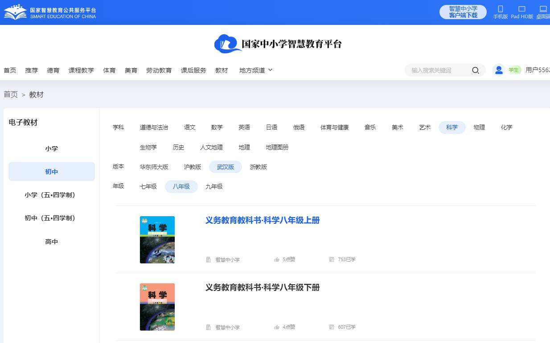Choose 沪教版 edition
Image resolution: width=550 pixels, height=343 pixels.
coord(193,167)
